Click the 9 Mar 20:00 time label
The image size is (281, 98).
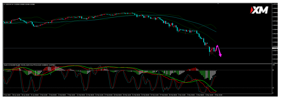point(218,95)
